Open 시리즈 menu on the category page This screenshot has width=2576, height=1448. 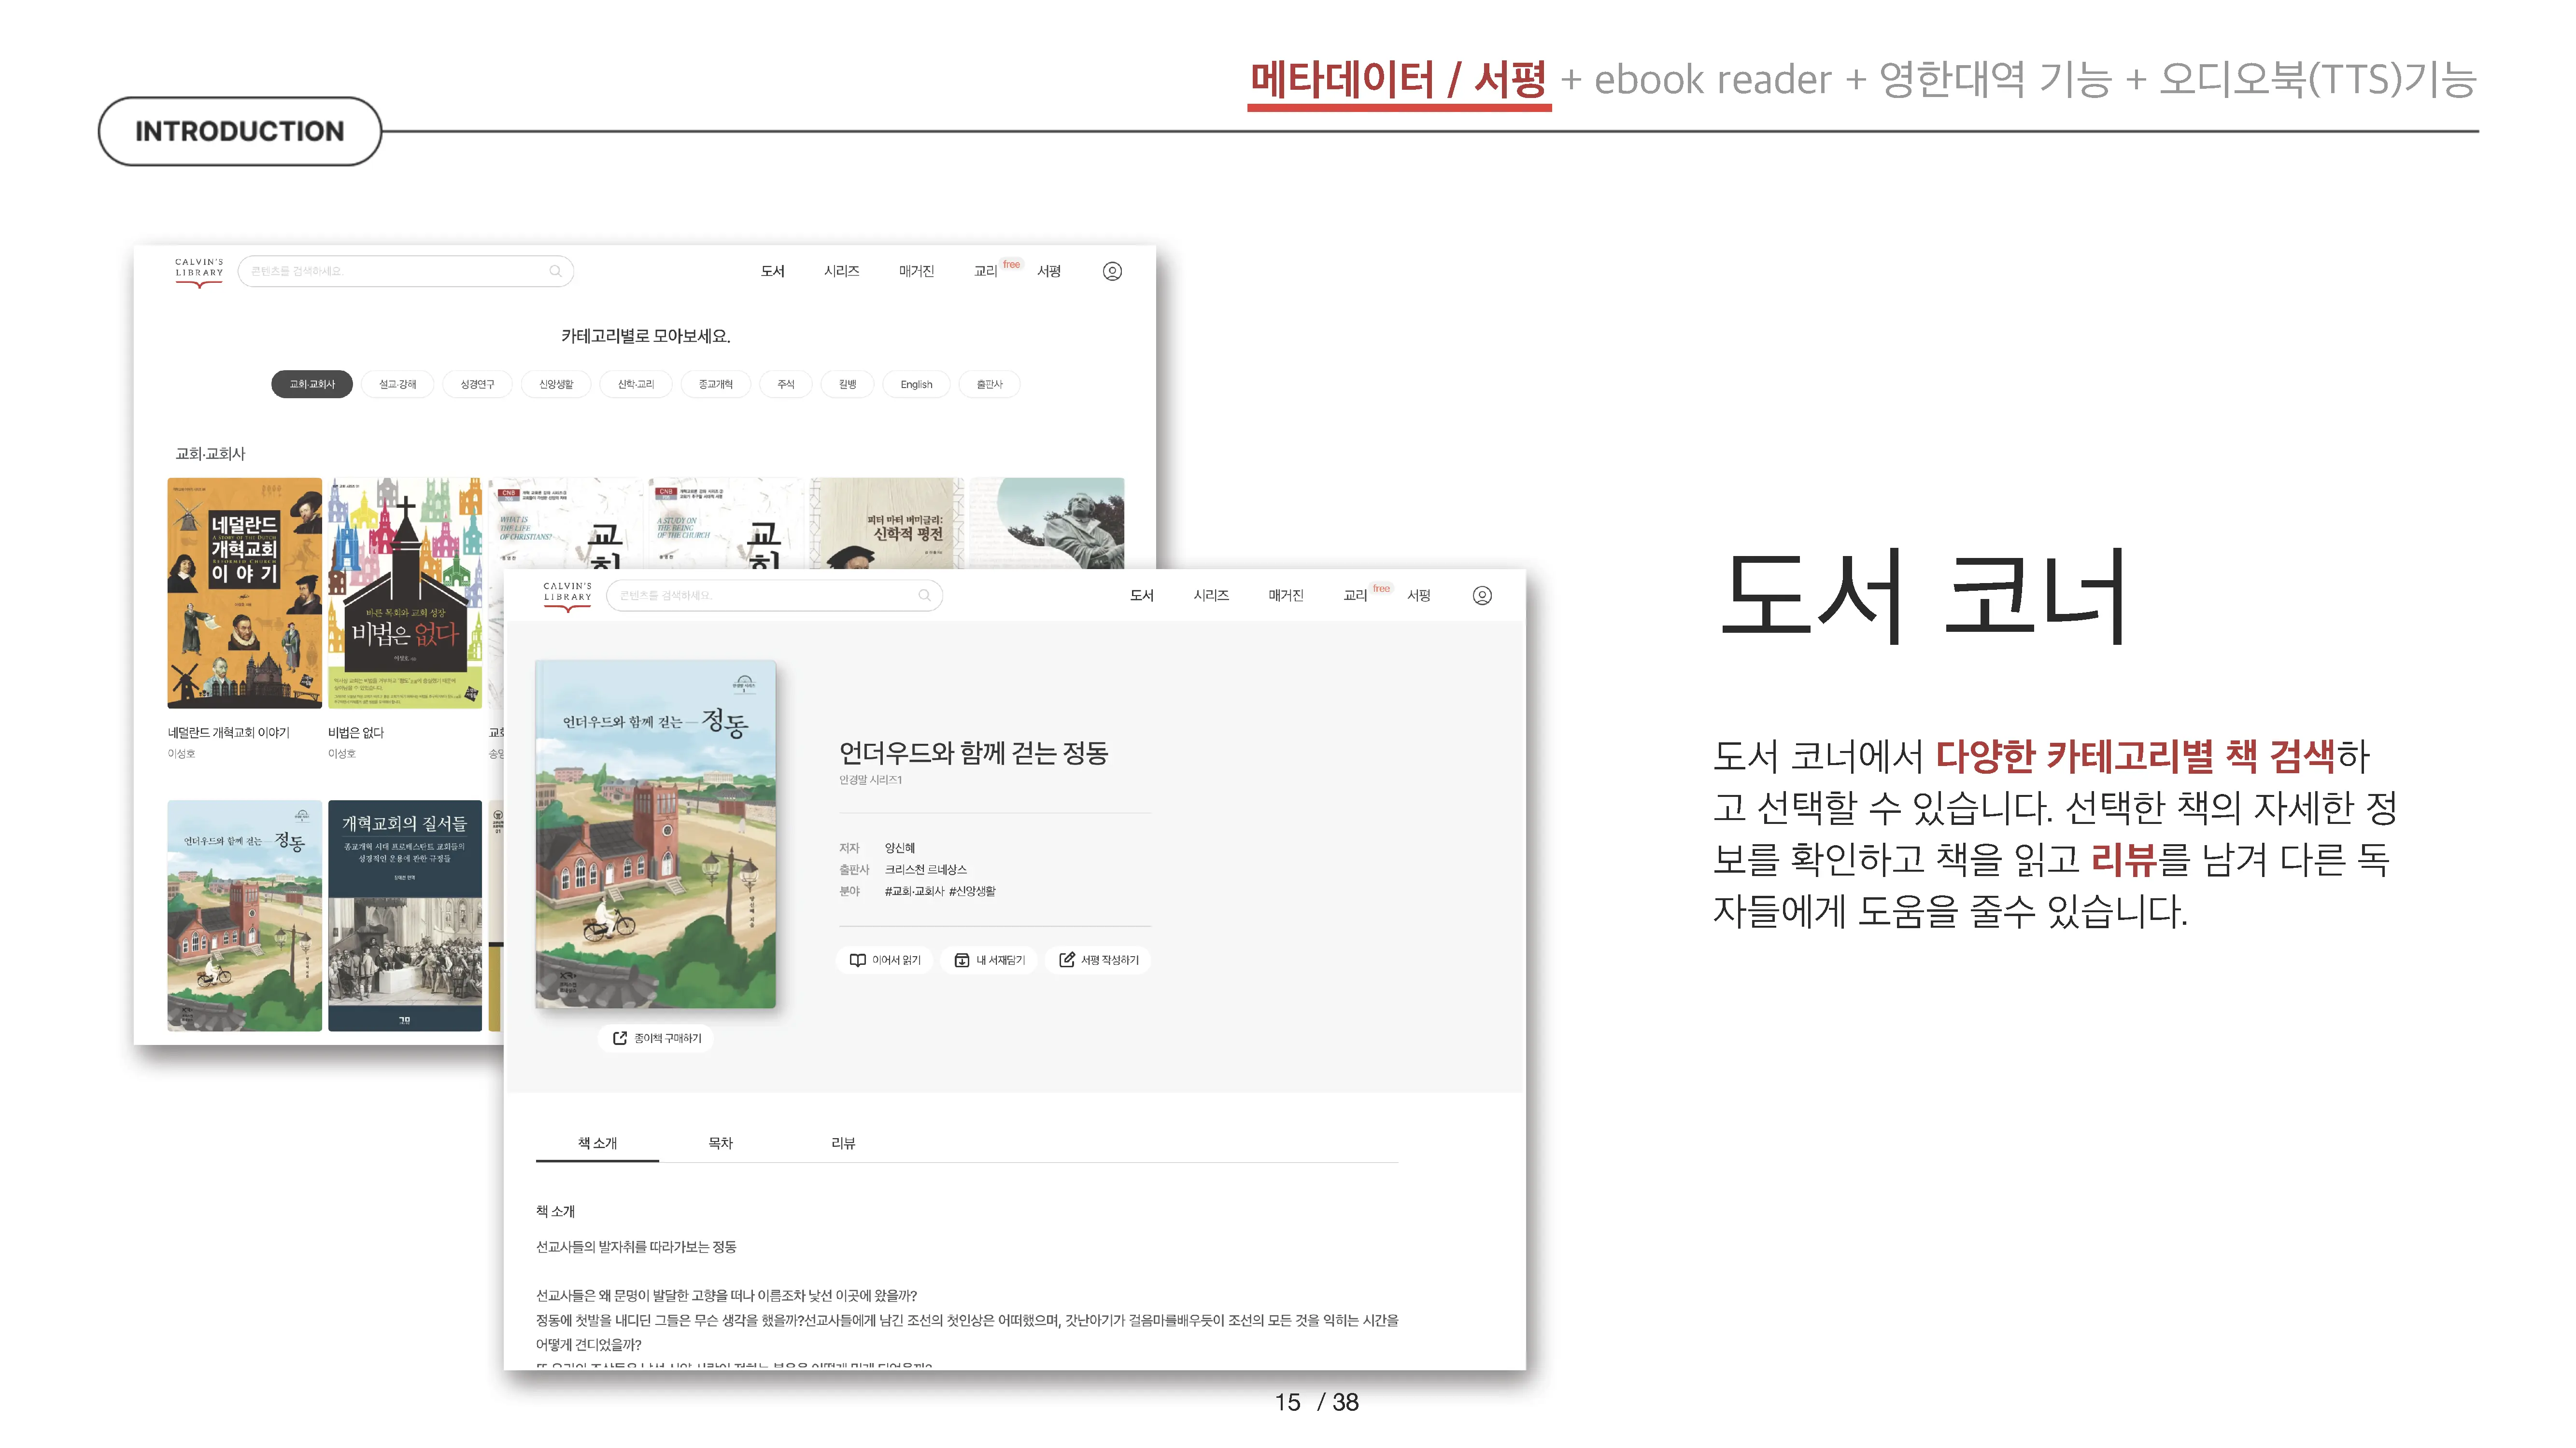[x=841, y=271]
